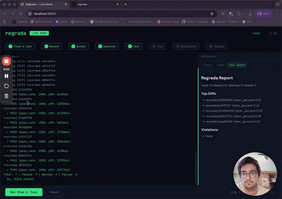
Task: Click the LIVE DEMO badge
Action: 39,33
